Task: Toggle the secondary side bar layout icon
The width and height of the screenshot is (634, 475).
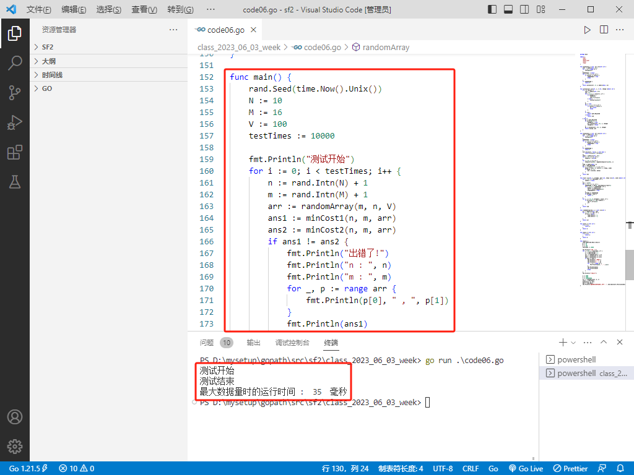Action: (524, 9)
